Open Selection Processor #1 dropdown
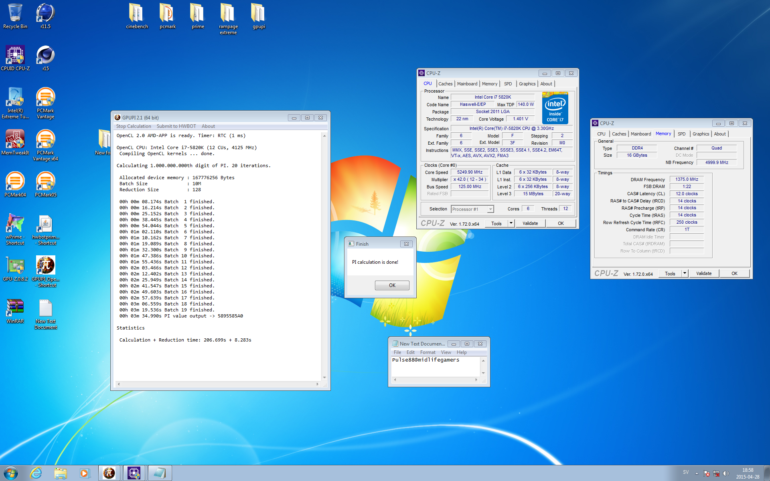The width and height of the screenshot is (770, 481). 472,209
